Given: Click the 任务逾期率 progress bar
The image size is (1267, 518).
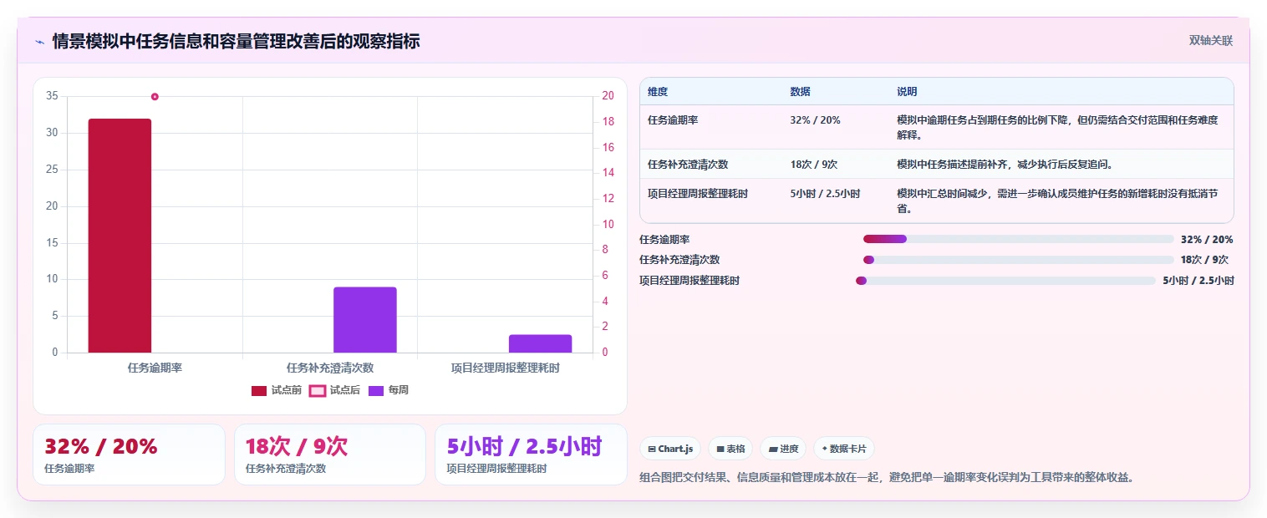Looking at the screenshot, I should [x=1019, y=239].
